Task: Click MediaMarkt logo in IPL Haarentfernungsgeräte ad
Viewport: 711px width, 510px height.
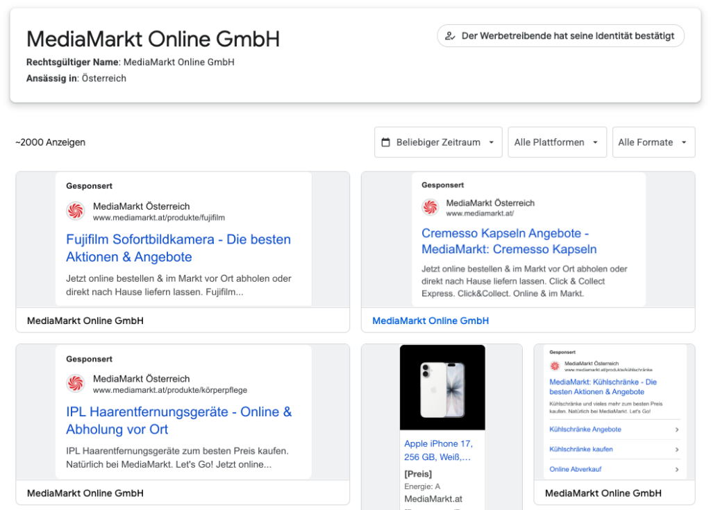Action: tap(76, 384)
